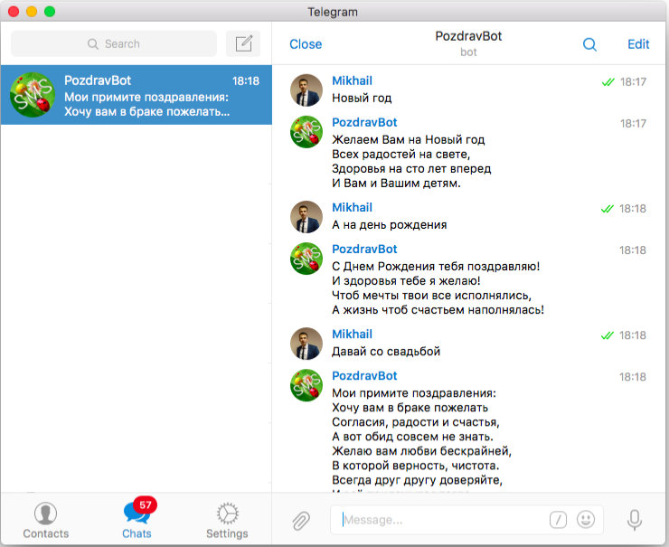Click the Mikhail name above Новый год
The height and width of the screenshot is (547, 669).
click(352, 80)
